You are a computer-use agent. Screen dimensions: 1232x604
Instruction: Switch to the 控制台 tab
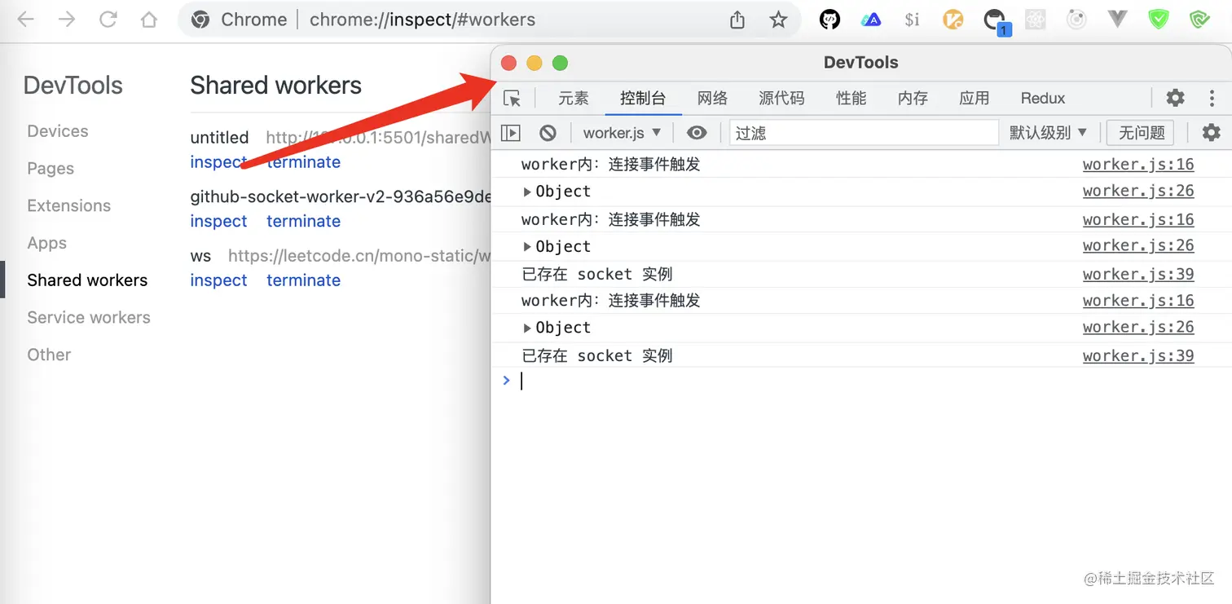643,98
